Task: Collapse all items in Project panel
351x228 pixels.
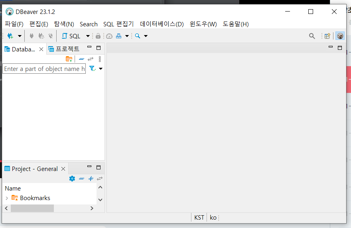Action: pos(81,179)
